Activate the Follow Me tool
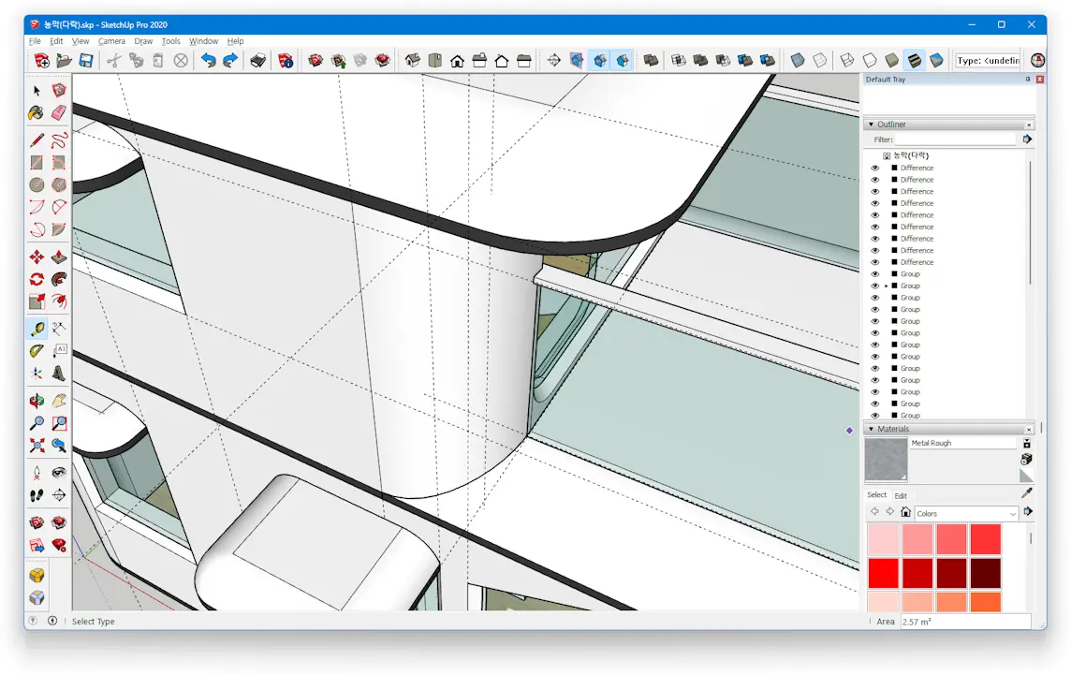 coord(59,279)
